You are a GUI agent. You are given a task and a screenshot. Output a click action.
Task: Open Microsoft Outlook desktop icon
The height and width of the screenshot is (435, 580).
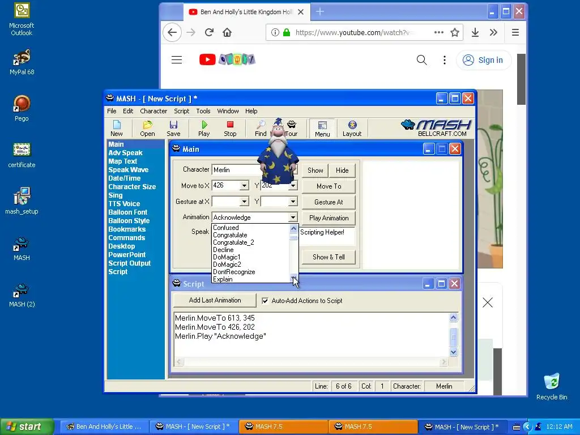[22, 20]
